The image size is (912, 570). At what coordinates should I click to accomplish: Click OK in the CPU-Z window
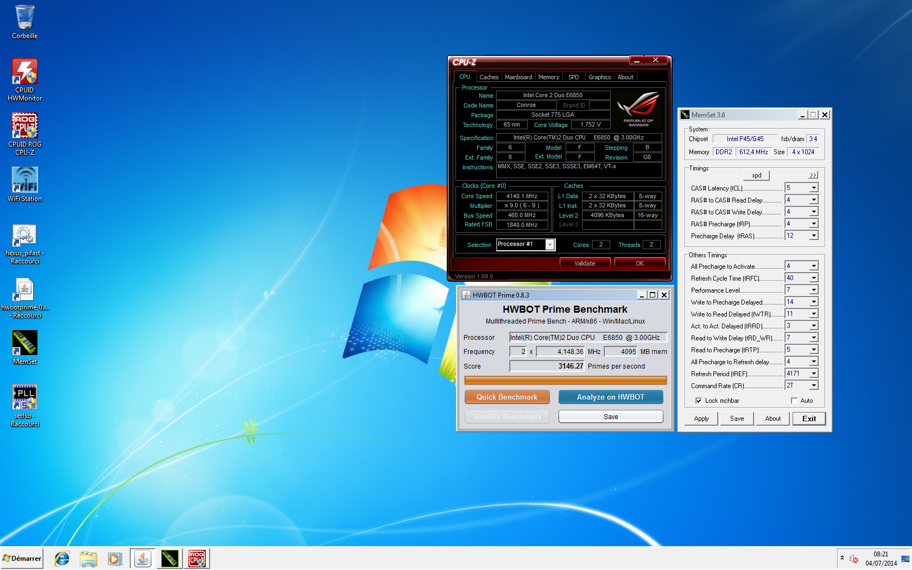pos(639,263)
